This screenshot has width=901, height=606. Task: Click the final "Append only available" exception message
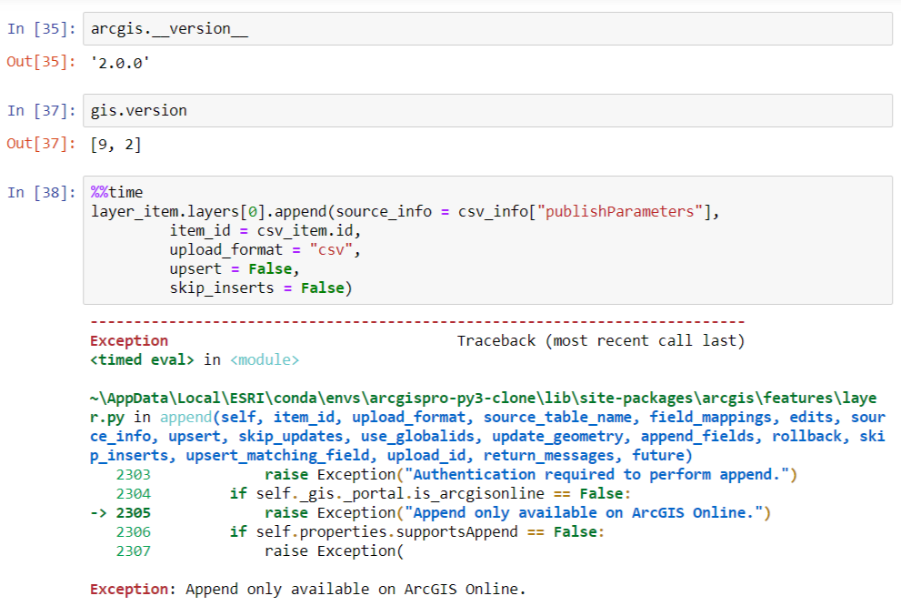click(x=355, y=590)
